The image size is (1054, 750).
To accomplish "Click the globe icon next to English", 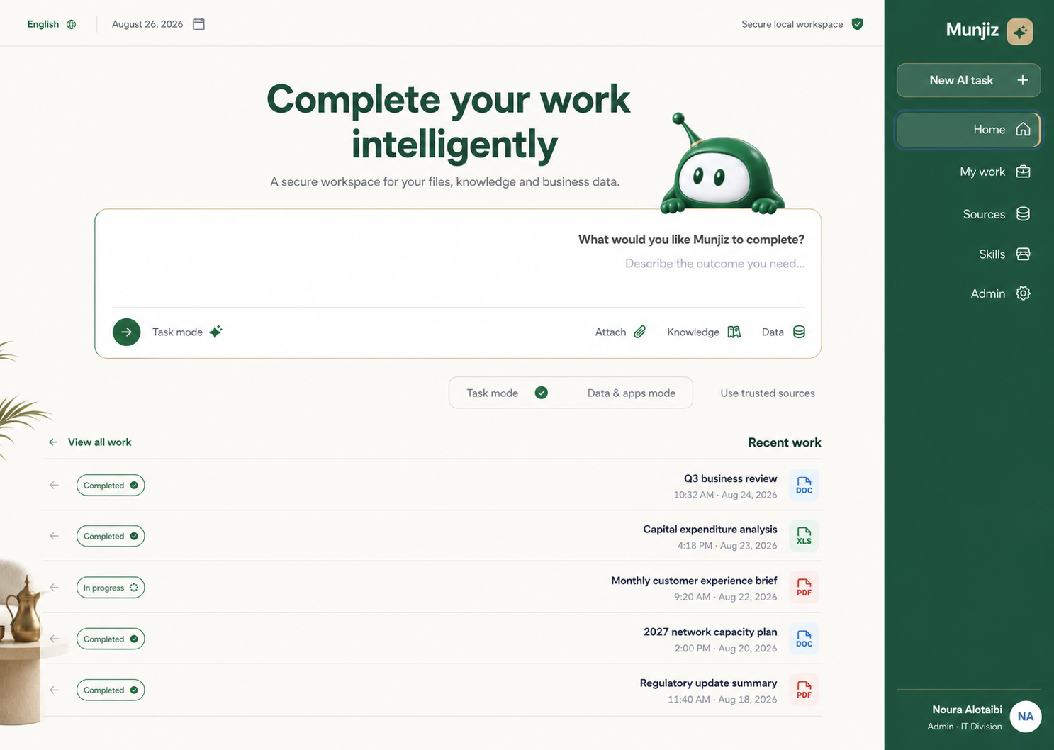I will tap(71, 24).
